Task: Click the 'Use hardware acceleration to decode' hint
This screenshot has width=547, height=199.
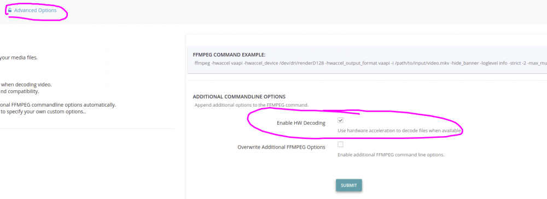Action: point(400,131)
